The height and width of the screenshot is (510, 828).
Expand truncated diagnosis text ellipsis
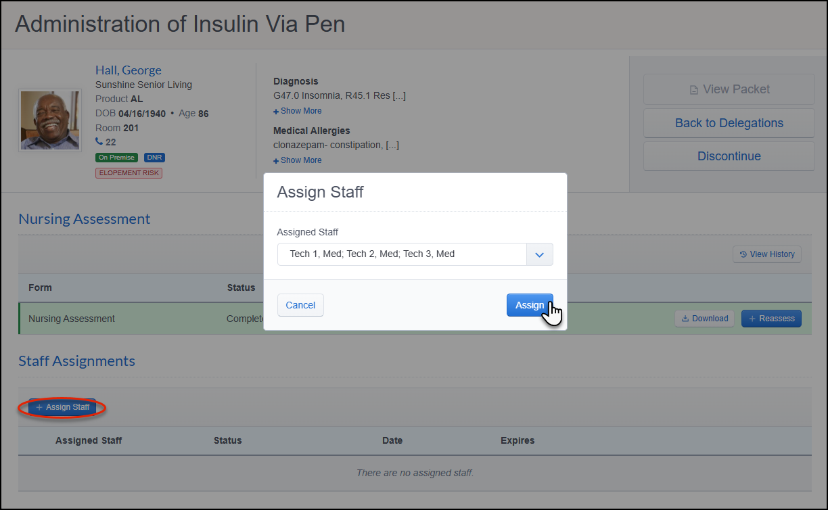tap(399, 96)
